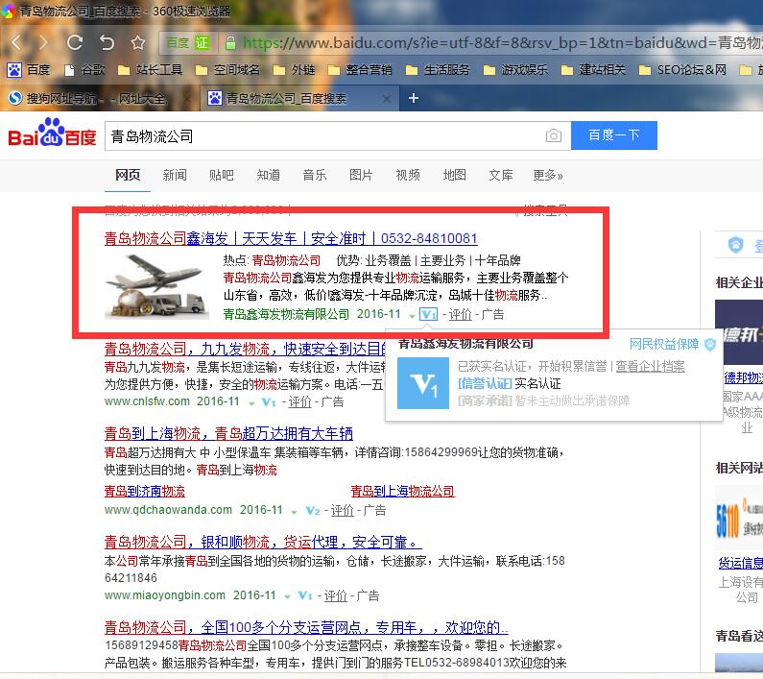Select the 网页 search tab
Screen dimensions: 763x679
click(128, 176)
